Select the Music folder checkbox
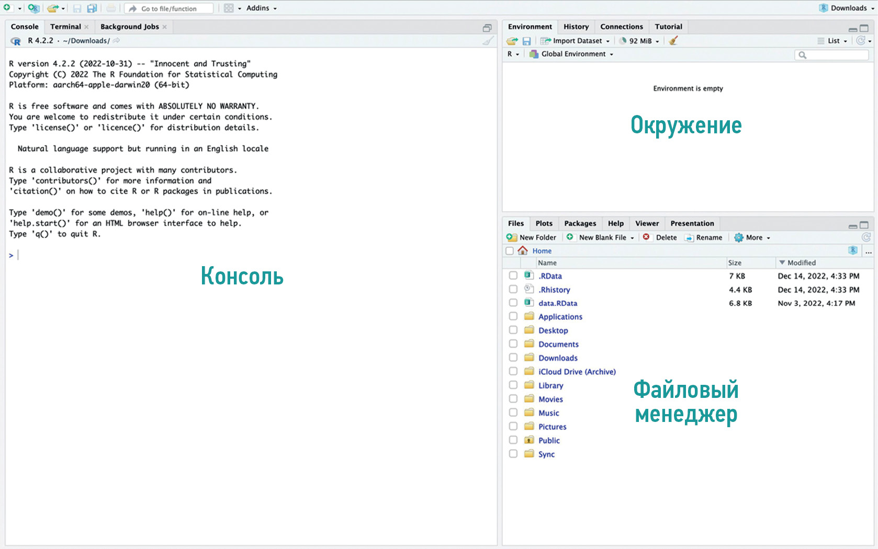This screenshot has height=549, width=878. (513, 413)
